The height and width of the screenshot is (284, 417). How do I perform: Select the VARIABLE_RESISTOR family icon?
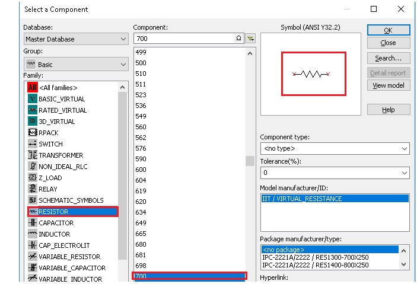point(33,256)
